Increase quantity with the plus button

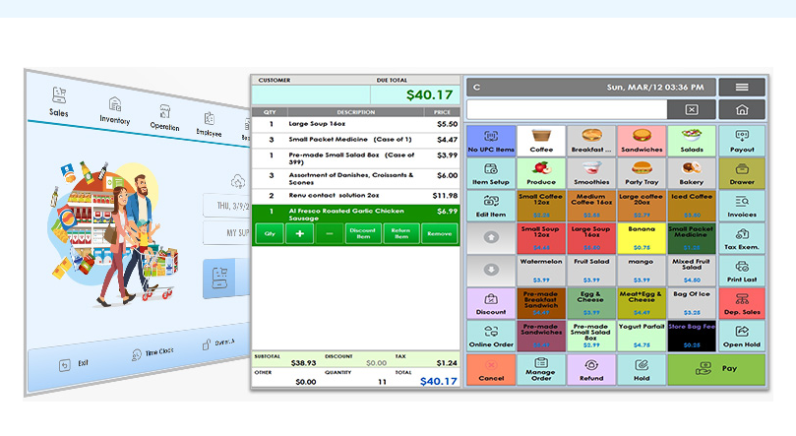click(x=299, y=233)
